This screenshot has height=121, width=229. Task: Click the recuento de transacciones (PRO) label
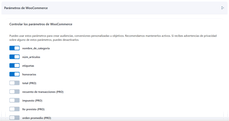43,92
